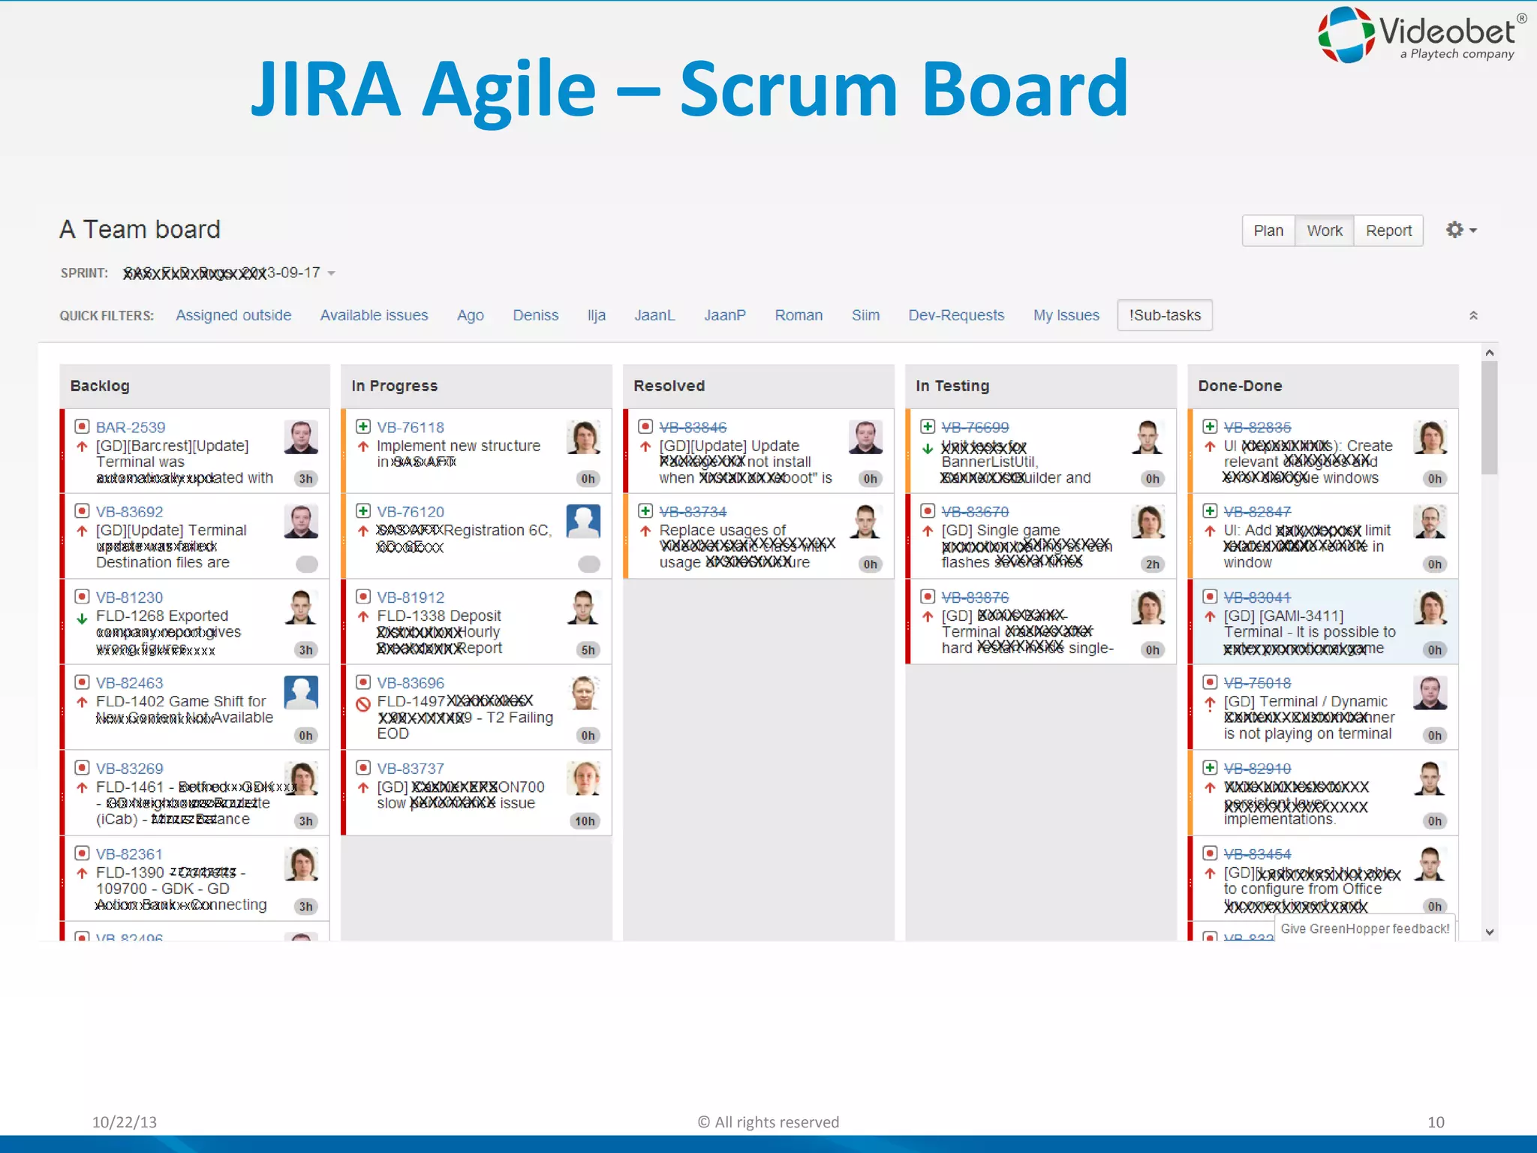Open the board settings gear menu

1460,230
